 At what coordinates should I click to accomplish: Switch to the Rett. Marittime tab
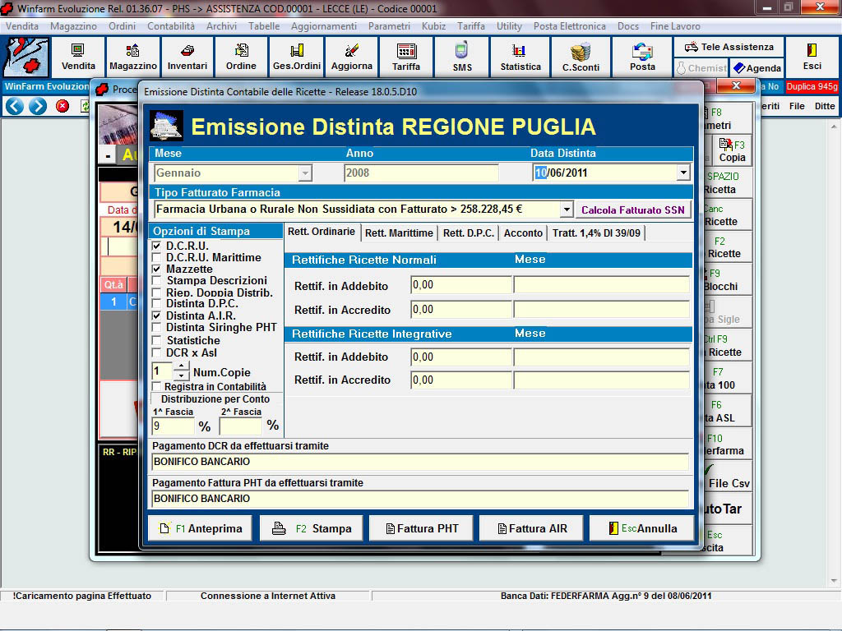pos(399,233)
